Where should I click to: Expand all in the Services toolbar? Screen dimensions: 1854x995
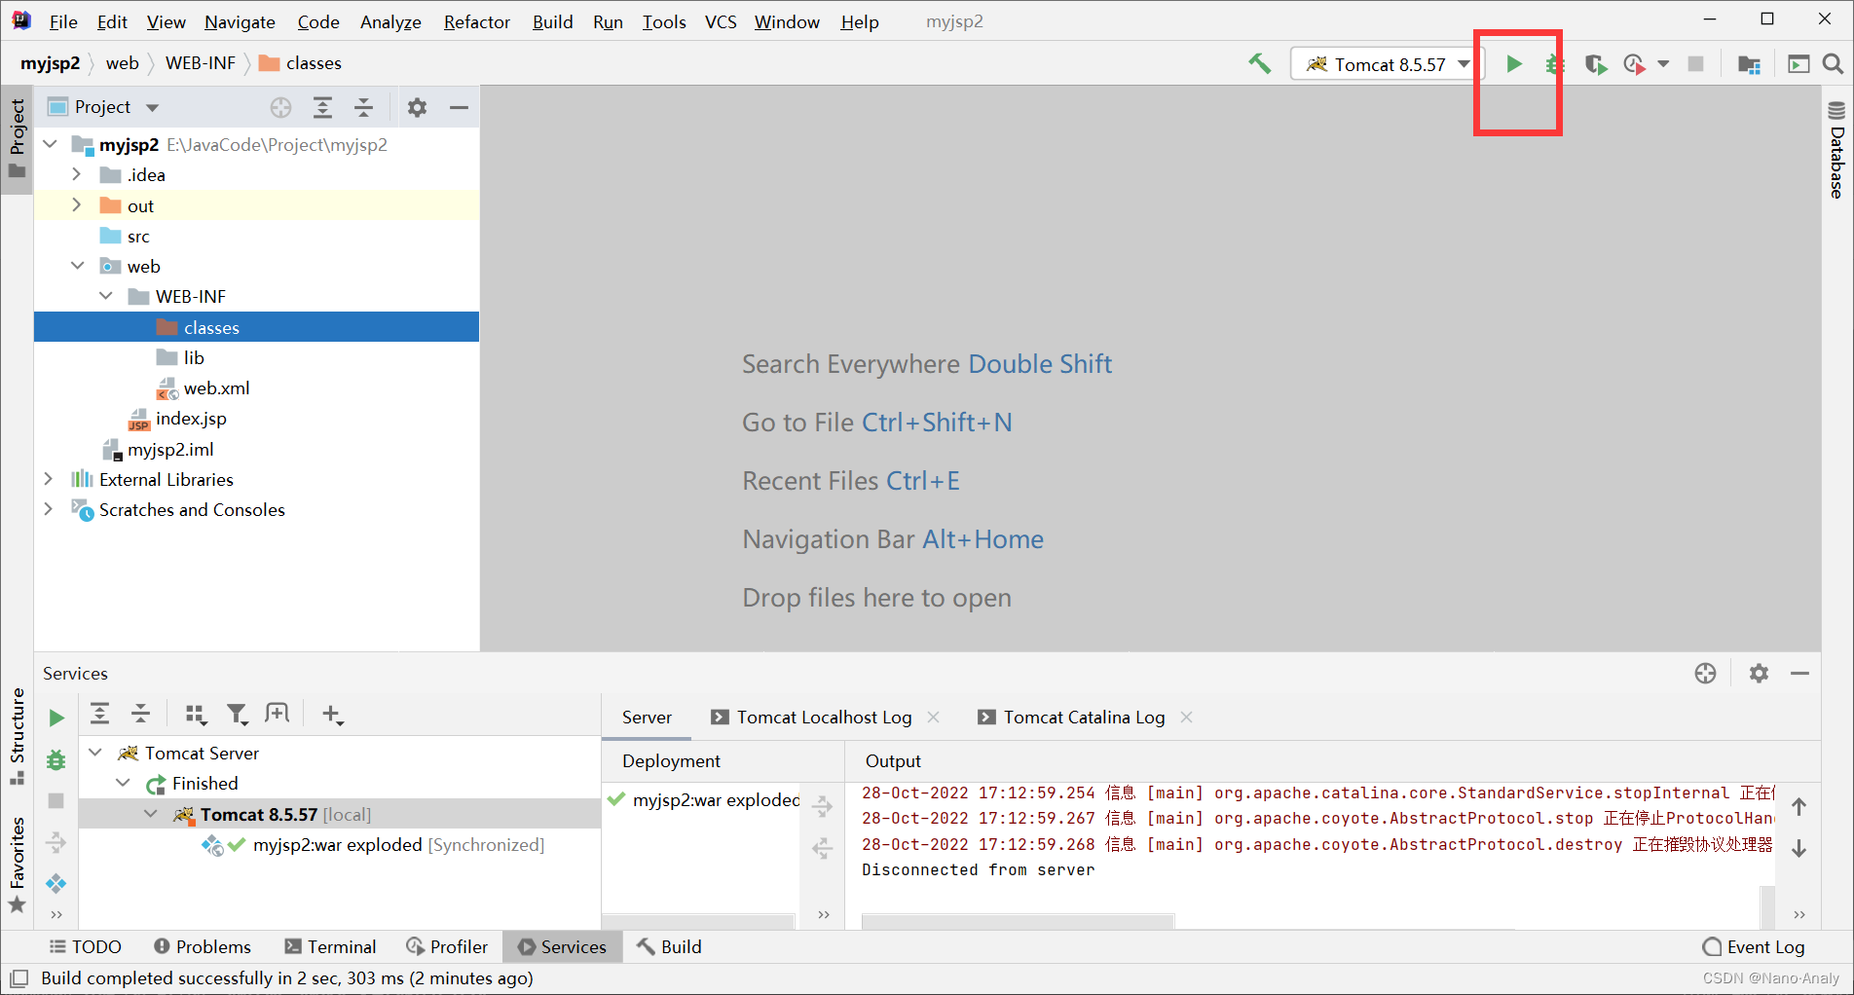99,714
